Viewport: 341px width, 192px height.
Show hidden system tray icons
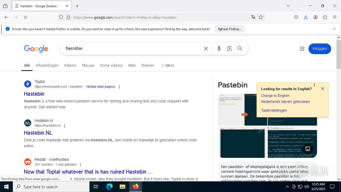tap(287, 187)
